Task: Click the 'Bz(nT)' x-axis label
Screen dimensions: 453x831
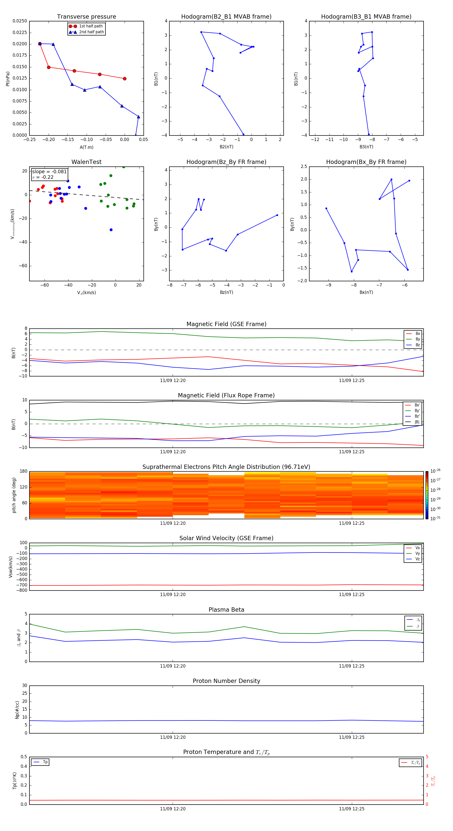Action: click(226, 292)
